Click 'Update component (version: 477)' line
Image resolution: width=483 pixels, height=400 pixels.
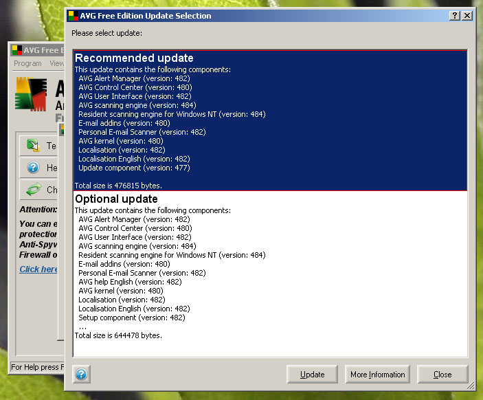pos(134,168)
